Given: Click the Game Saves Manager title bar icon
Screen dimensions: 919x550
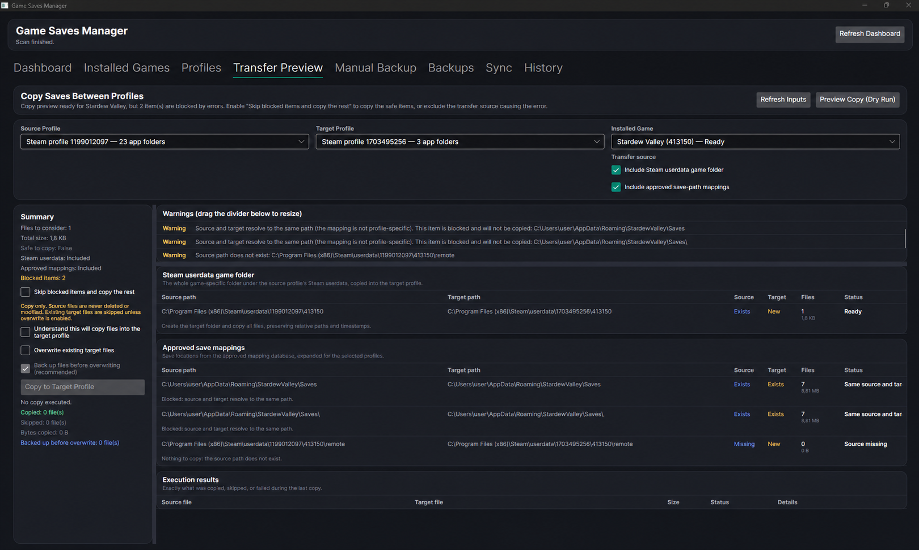Looking at the screenshot, I should click(x=5, y=5).
